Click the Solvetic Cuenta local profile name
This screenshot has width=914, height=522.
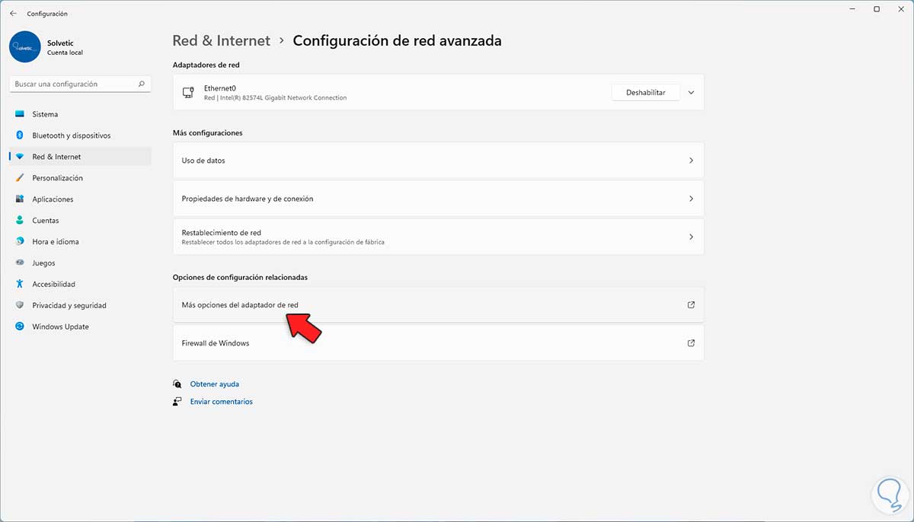point(65,47)
